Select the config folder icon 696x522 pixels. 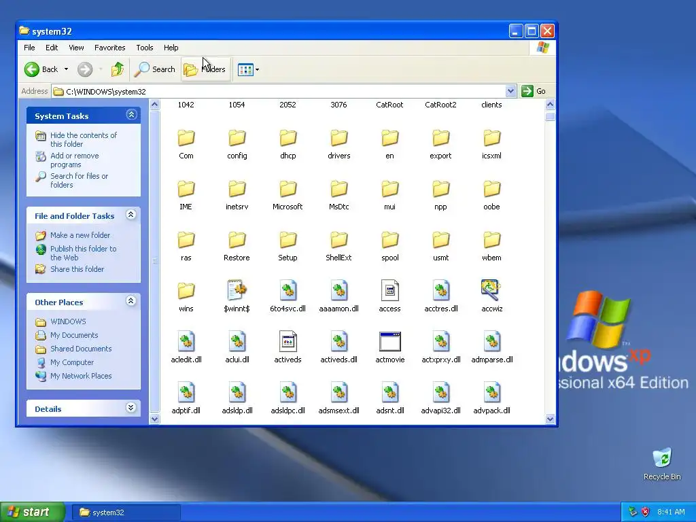[237, 138]
